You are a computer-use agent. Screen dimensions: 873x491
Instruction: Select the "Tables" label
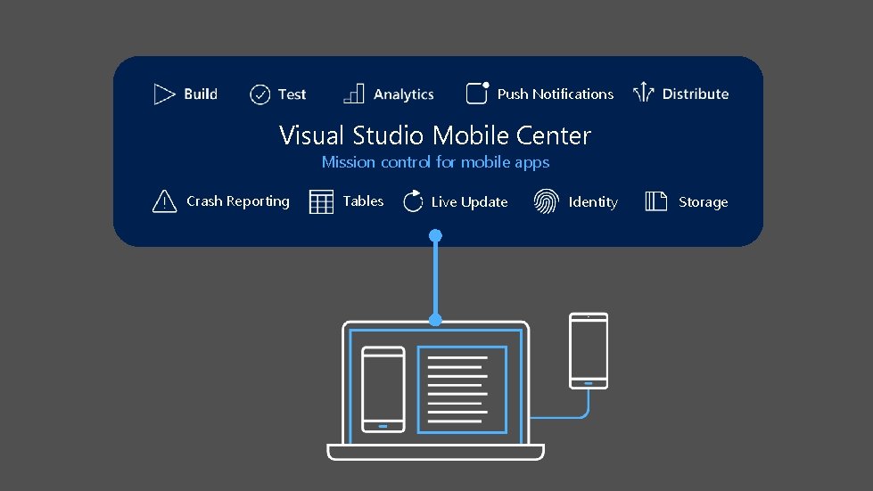point(363,200)
